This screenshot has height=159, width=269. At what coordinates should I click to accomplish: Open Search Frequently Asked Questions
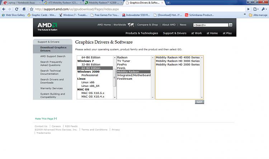51,64
